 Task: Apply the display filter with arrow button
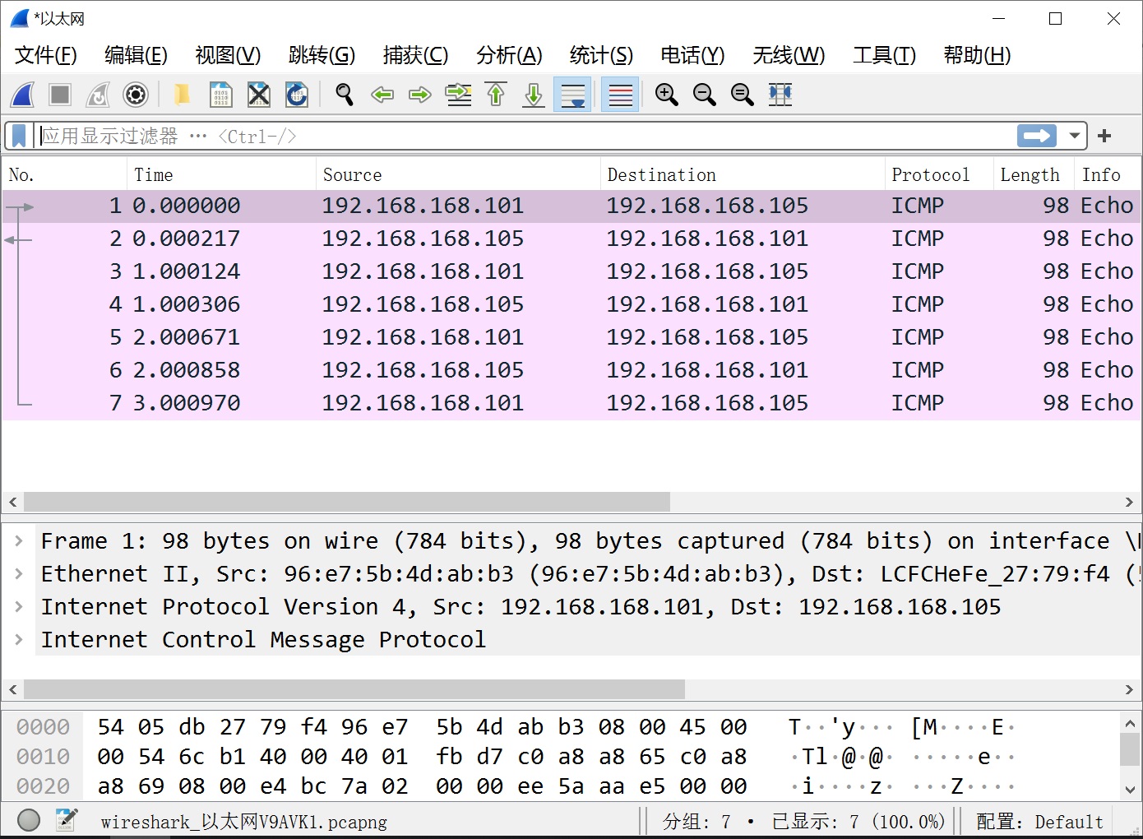[1036, 135]
